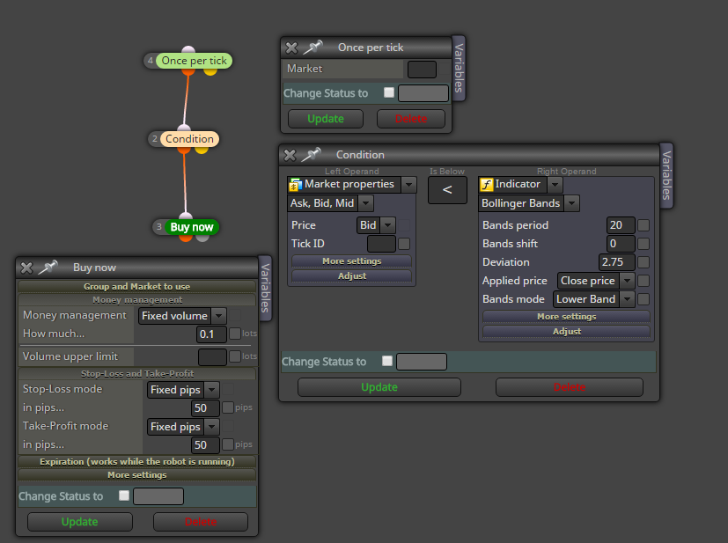
Task: Click the Is Below comparison operator button
Action: point(447,190)
